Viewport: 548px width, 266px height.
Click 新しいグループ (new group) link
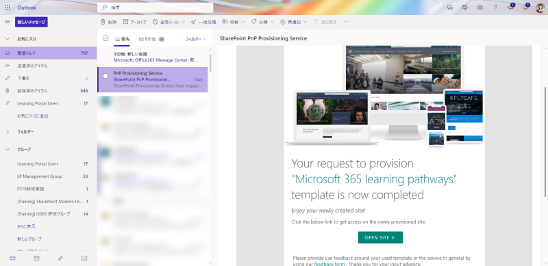tap(29, 239)
